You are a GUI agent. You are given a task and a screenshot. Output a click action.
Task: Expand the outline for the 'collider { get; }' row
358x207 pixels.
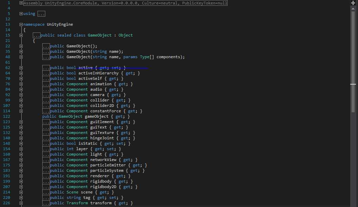[21, 100]
